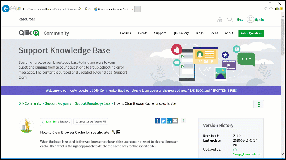Click the Qlik logo
Image resolution: width=286 pixels, height=160 pixels.
(29, 33)
